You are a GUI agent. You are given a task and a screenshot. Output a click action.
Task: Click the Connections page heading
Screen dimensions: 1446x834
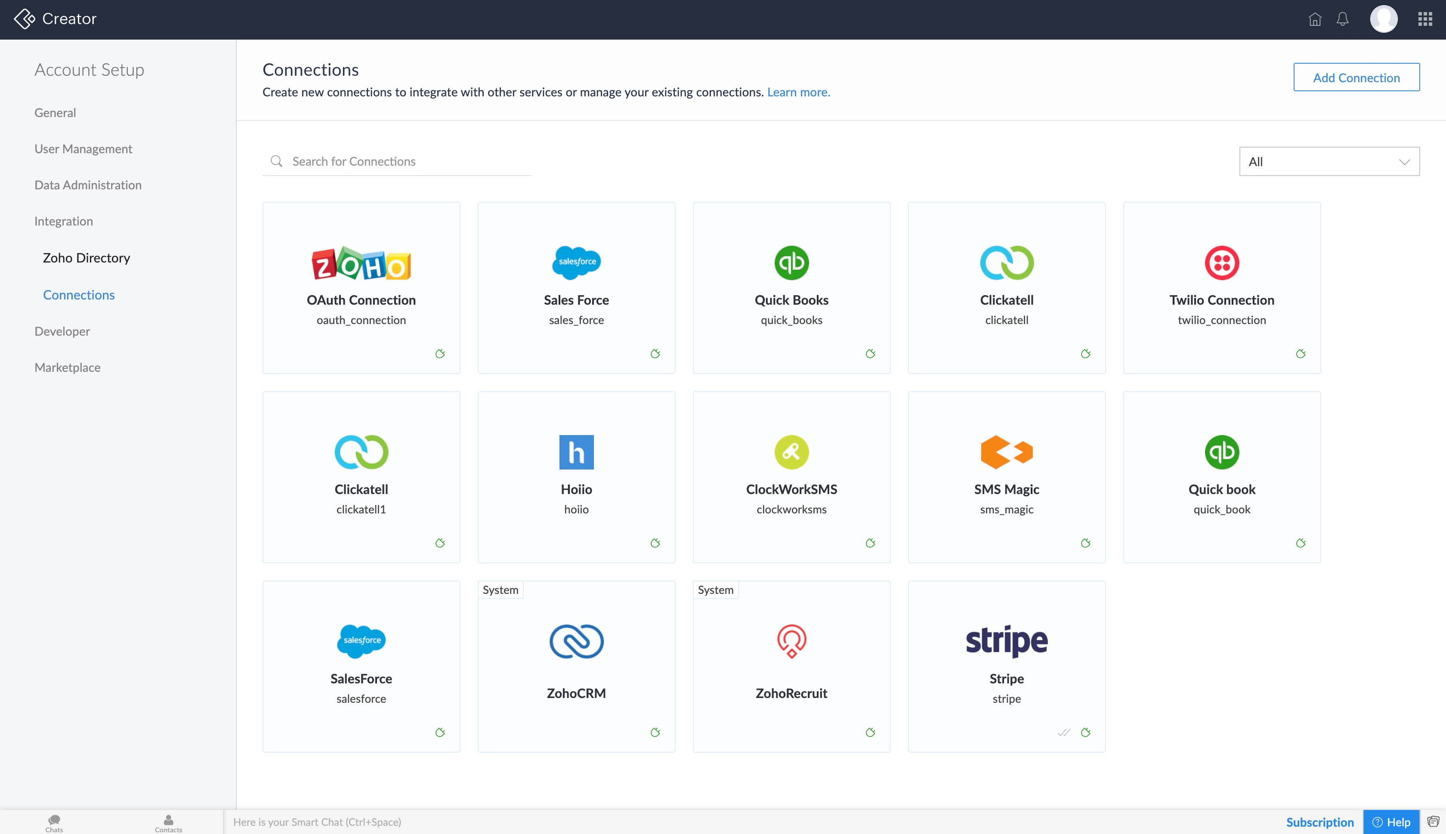click(x=310, y=69)
